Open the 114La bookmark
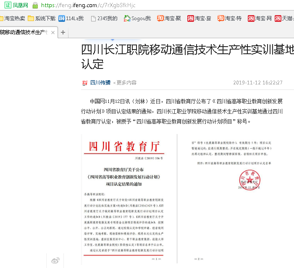 click(x=71, y=18)
